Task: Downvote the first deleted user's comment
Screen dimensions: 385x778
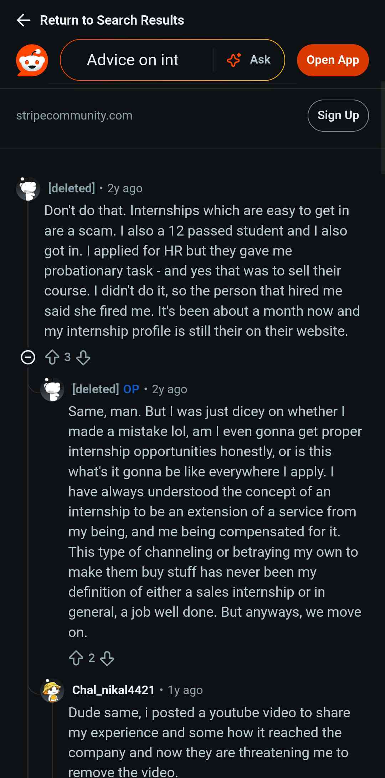Action: (83, 357)
